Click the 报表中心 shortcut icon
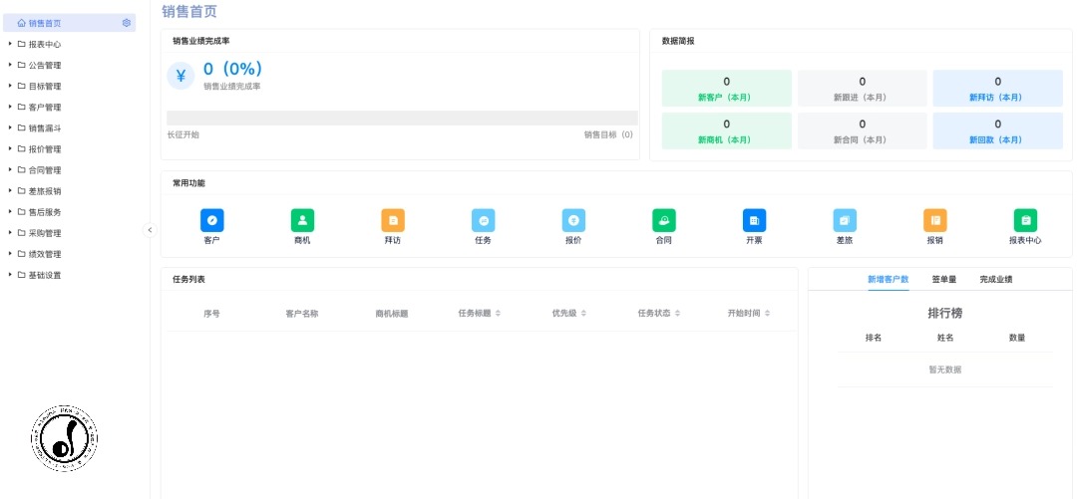Image resolution: width=1077 pixels, height=499 pixels. point(1025,221)
